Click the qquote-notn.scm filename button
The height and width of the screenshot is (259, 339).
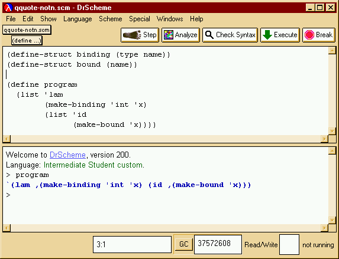27,29
